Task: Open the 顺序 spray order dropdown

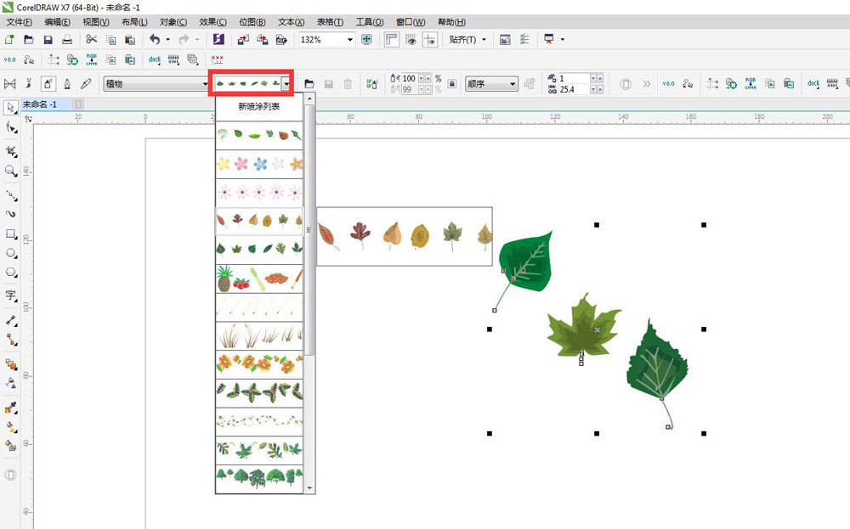Action: click(x=513, y=84)
